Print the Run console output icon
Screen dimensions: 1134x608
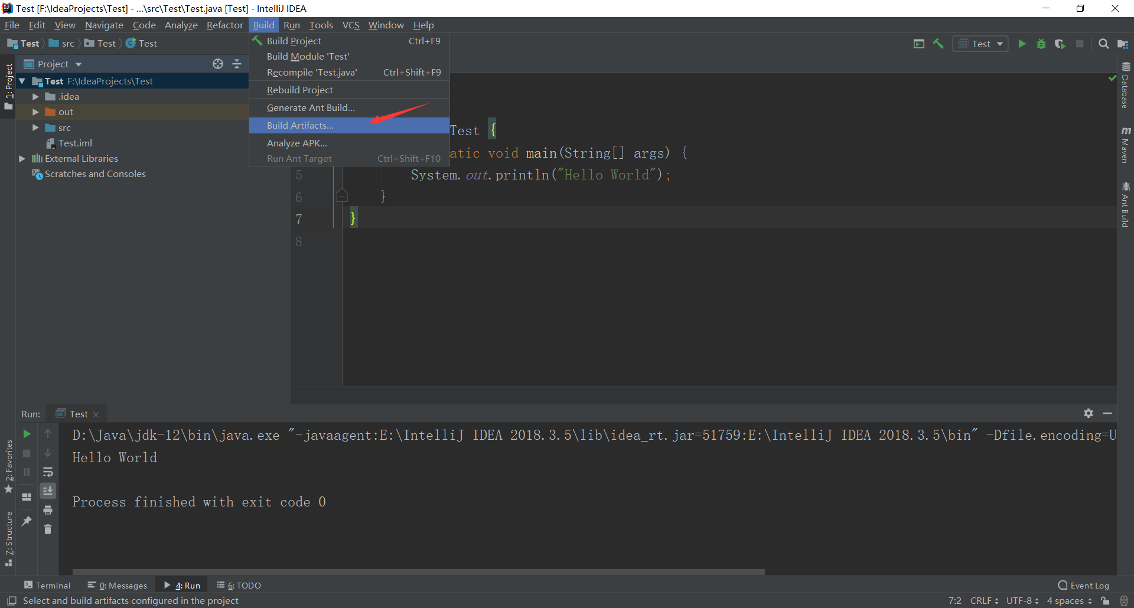click(x=48, y=510)
